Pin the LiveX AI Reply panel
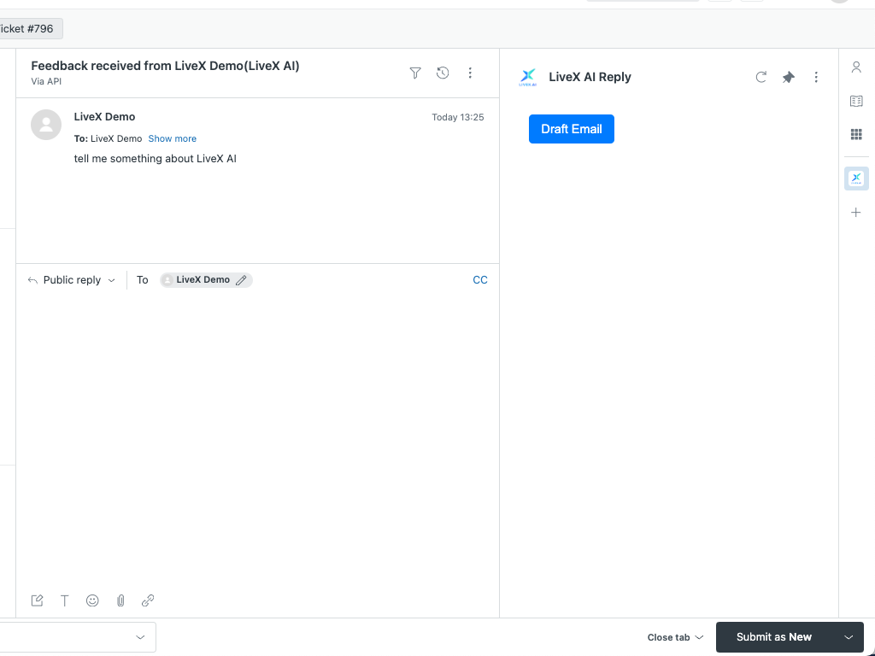 788,77
